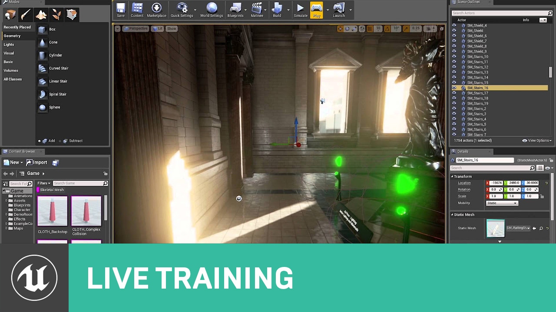Image resolution: width=556 pixels, height=312 pixels.
Task: Open Geometry Editing mode icon
Action: tap(72, 15)
